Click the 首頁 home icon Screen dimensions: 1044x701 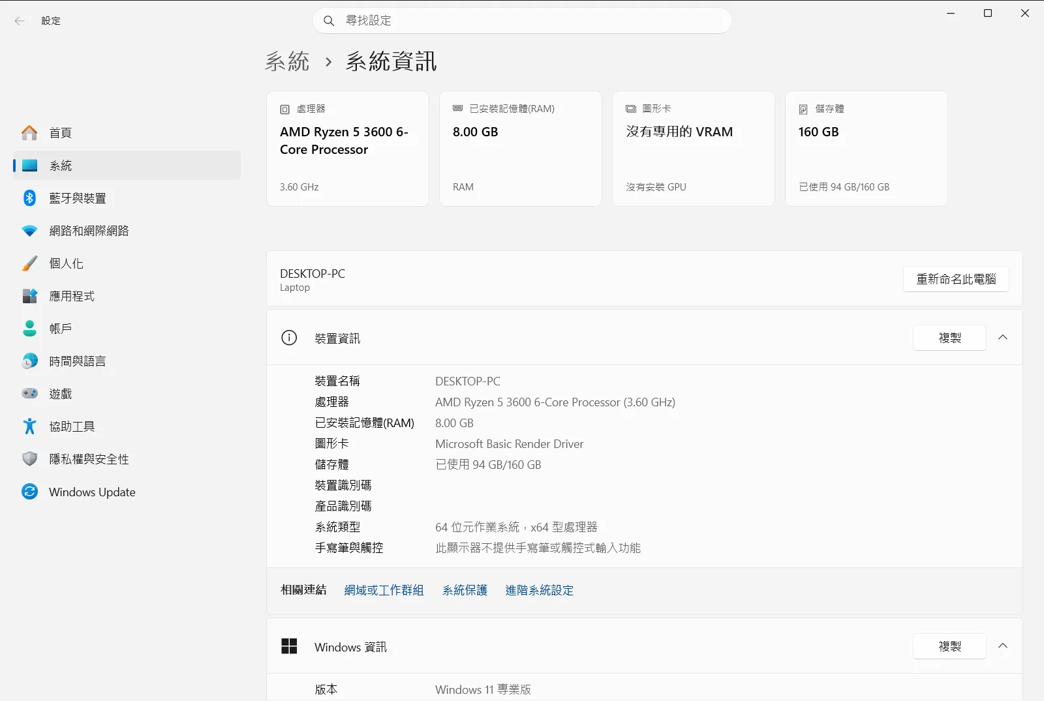pyautogui.click(x=29, y=133)
